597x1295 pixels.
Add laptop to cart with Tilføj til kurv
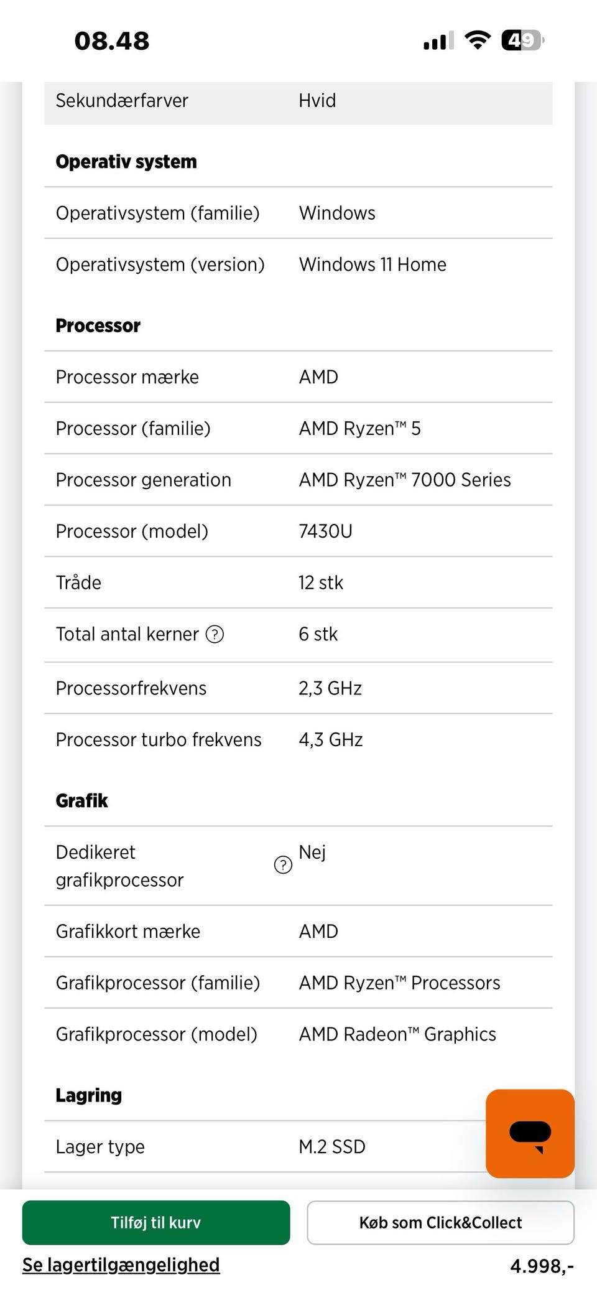pos(156,1222)
